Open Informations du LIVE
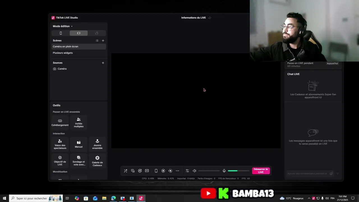This screenshot has height=202, width=359. pos(194,18)
